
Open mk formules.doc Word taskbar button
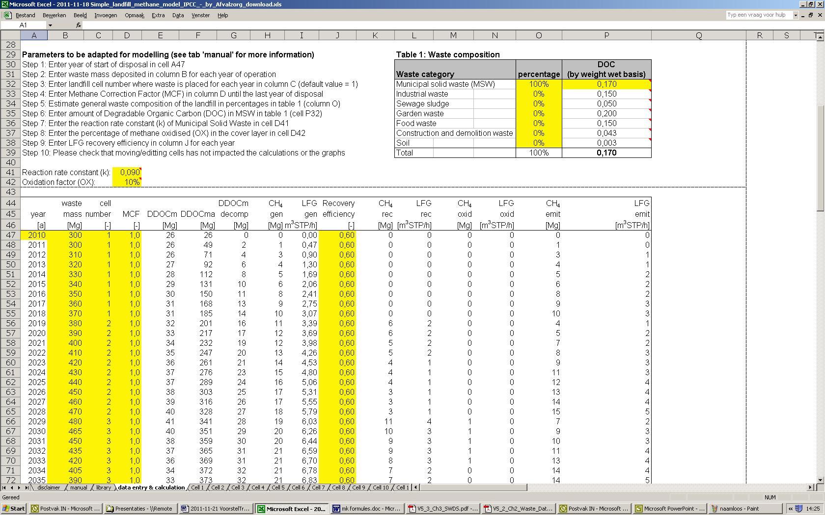coord(367,509)
